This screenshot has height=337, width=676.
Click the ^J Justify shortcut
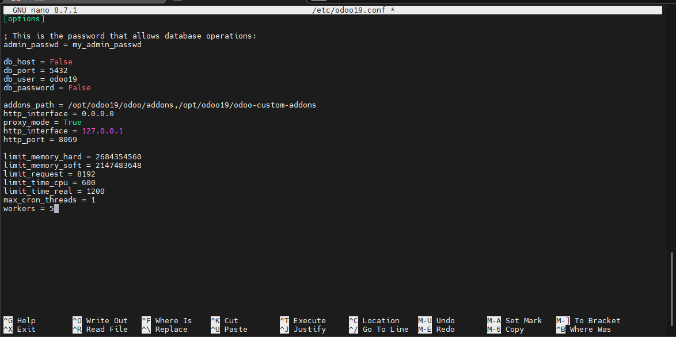(x=303, y=330)
